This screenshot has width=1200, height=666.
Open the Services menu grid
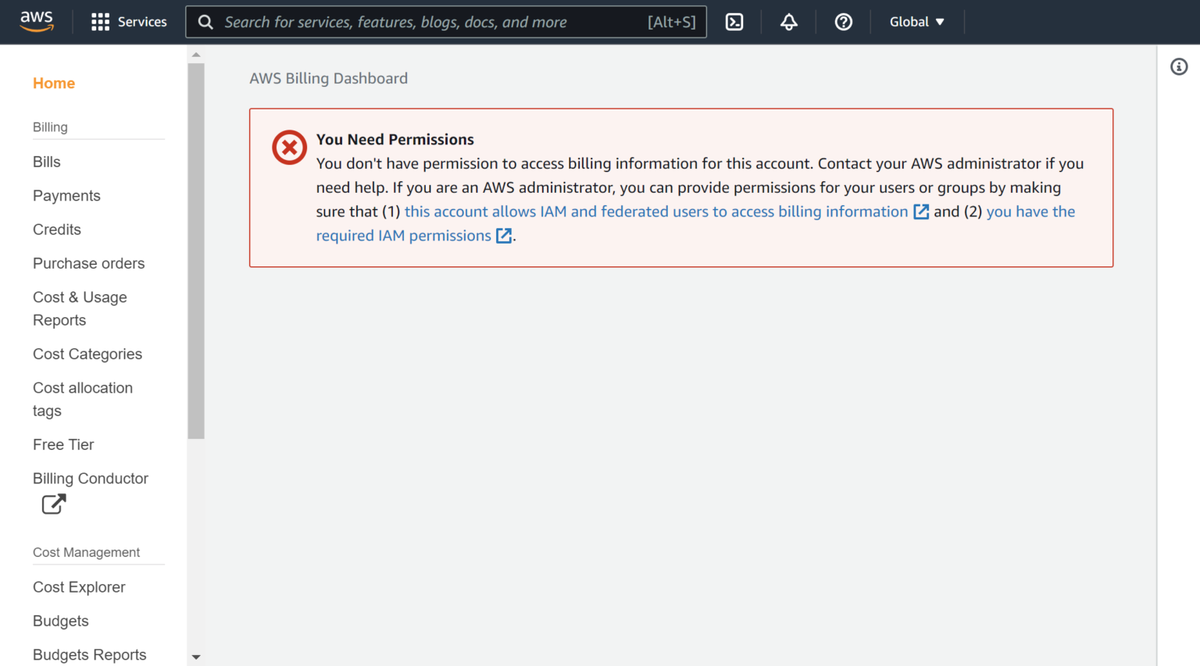(x=128, y=21)
